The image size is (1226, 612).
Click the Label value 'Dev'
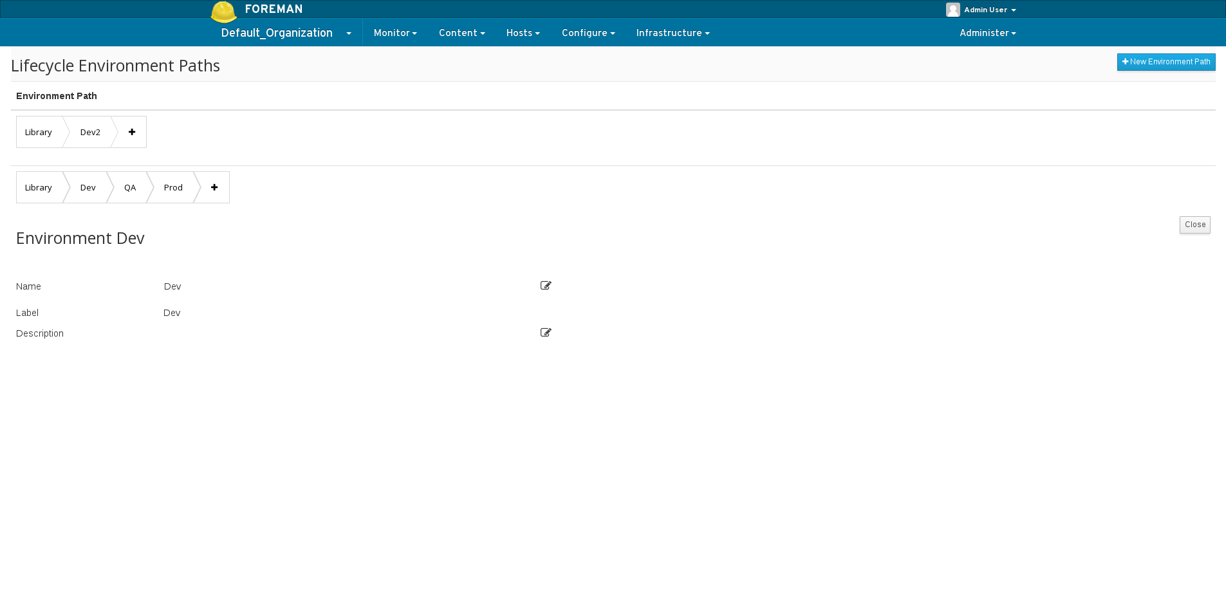172,313
